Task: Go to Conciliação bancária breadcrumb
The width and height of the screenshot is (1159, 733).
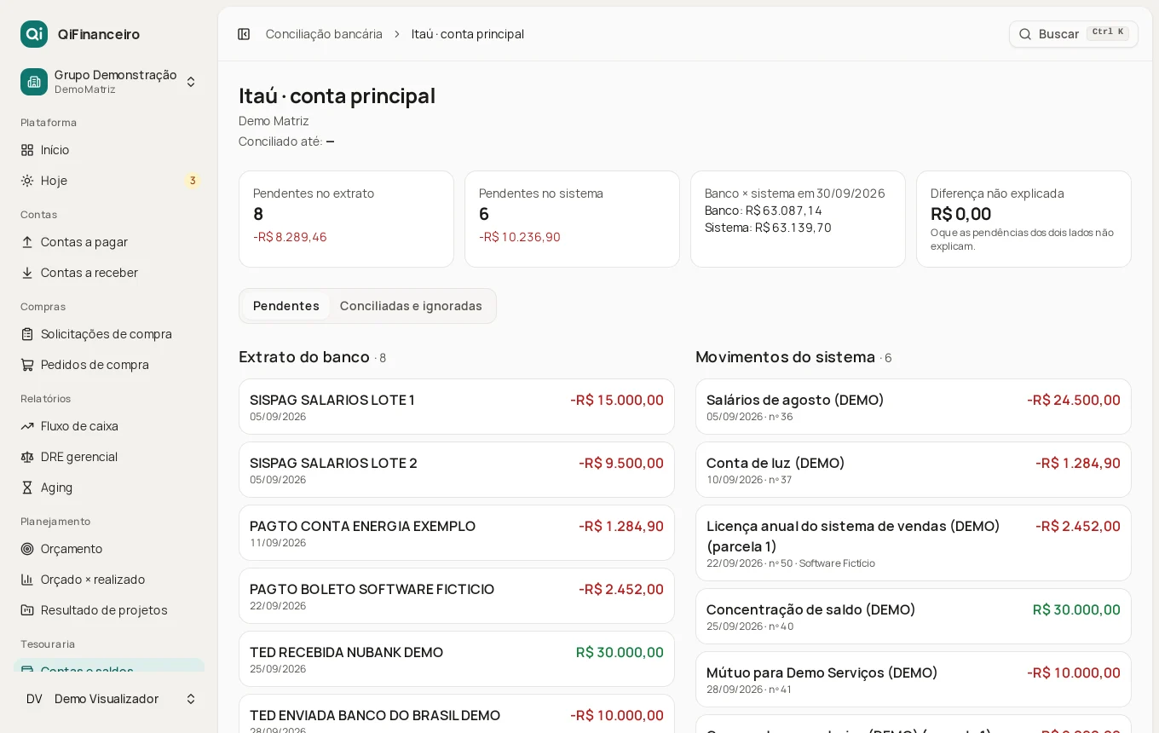Action: [324, 34]
